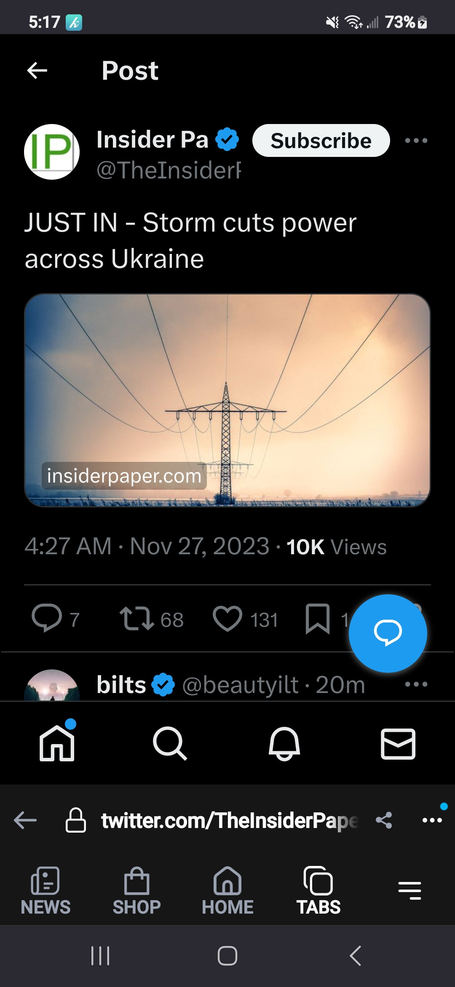Open Twitter search magnifier icon
This screenshot has height=987, width=455.
click(x=170, y=744)
